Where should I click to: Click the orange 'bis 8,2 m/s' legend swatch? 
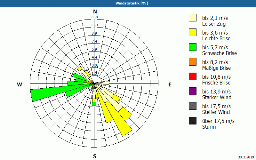point(193,62)
